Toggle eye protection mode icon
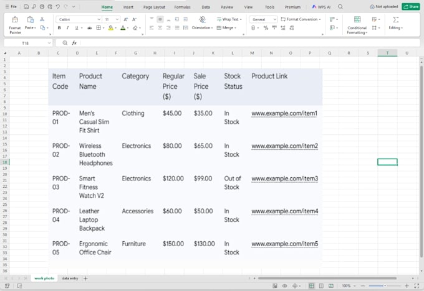424x291 pixels. (285, 286)
